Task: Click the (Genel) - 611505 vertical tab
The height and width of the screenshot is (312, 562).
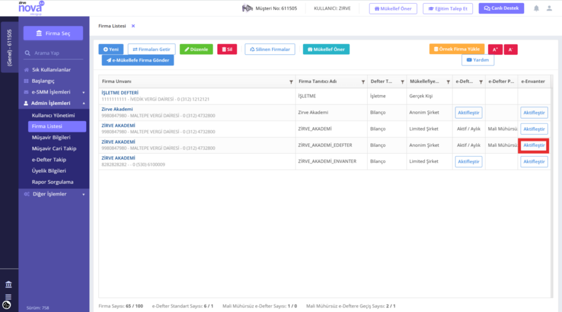Action: click(x=9, y=47)
